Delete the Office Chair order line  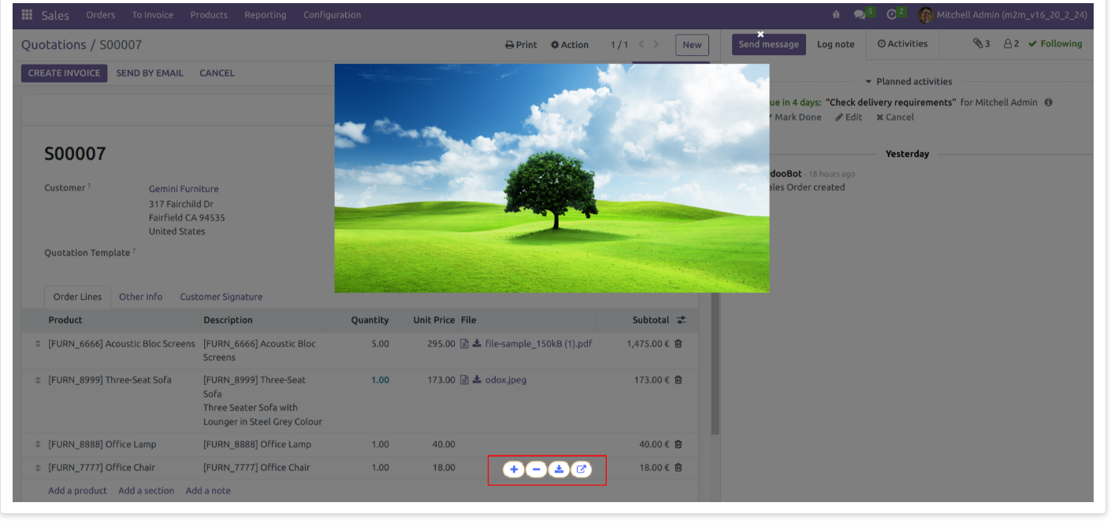coord(678,467)
